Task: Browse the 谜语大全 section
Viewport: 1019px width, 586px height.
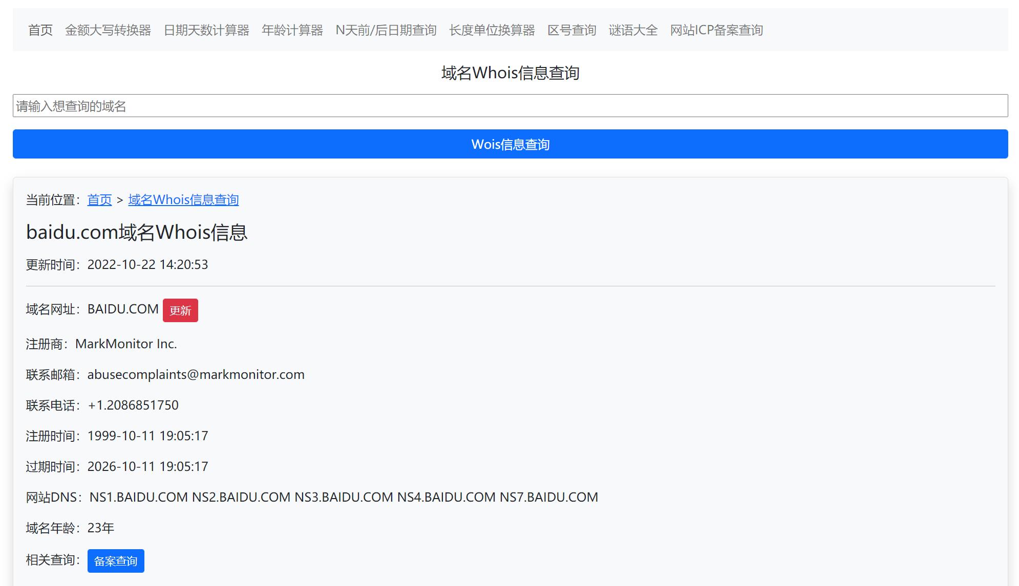Action: [x=632, y=30]
